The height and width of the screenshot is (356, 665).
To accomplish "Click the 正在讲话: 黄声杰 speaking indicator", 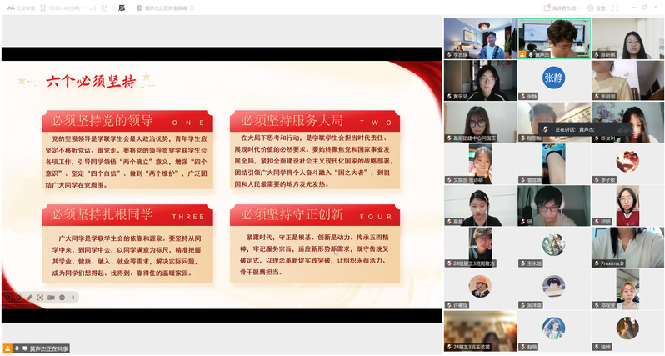I will coord(576,129).
